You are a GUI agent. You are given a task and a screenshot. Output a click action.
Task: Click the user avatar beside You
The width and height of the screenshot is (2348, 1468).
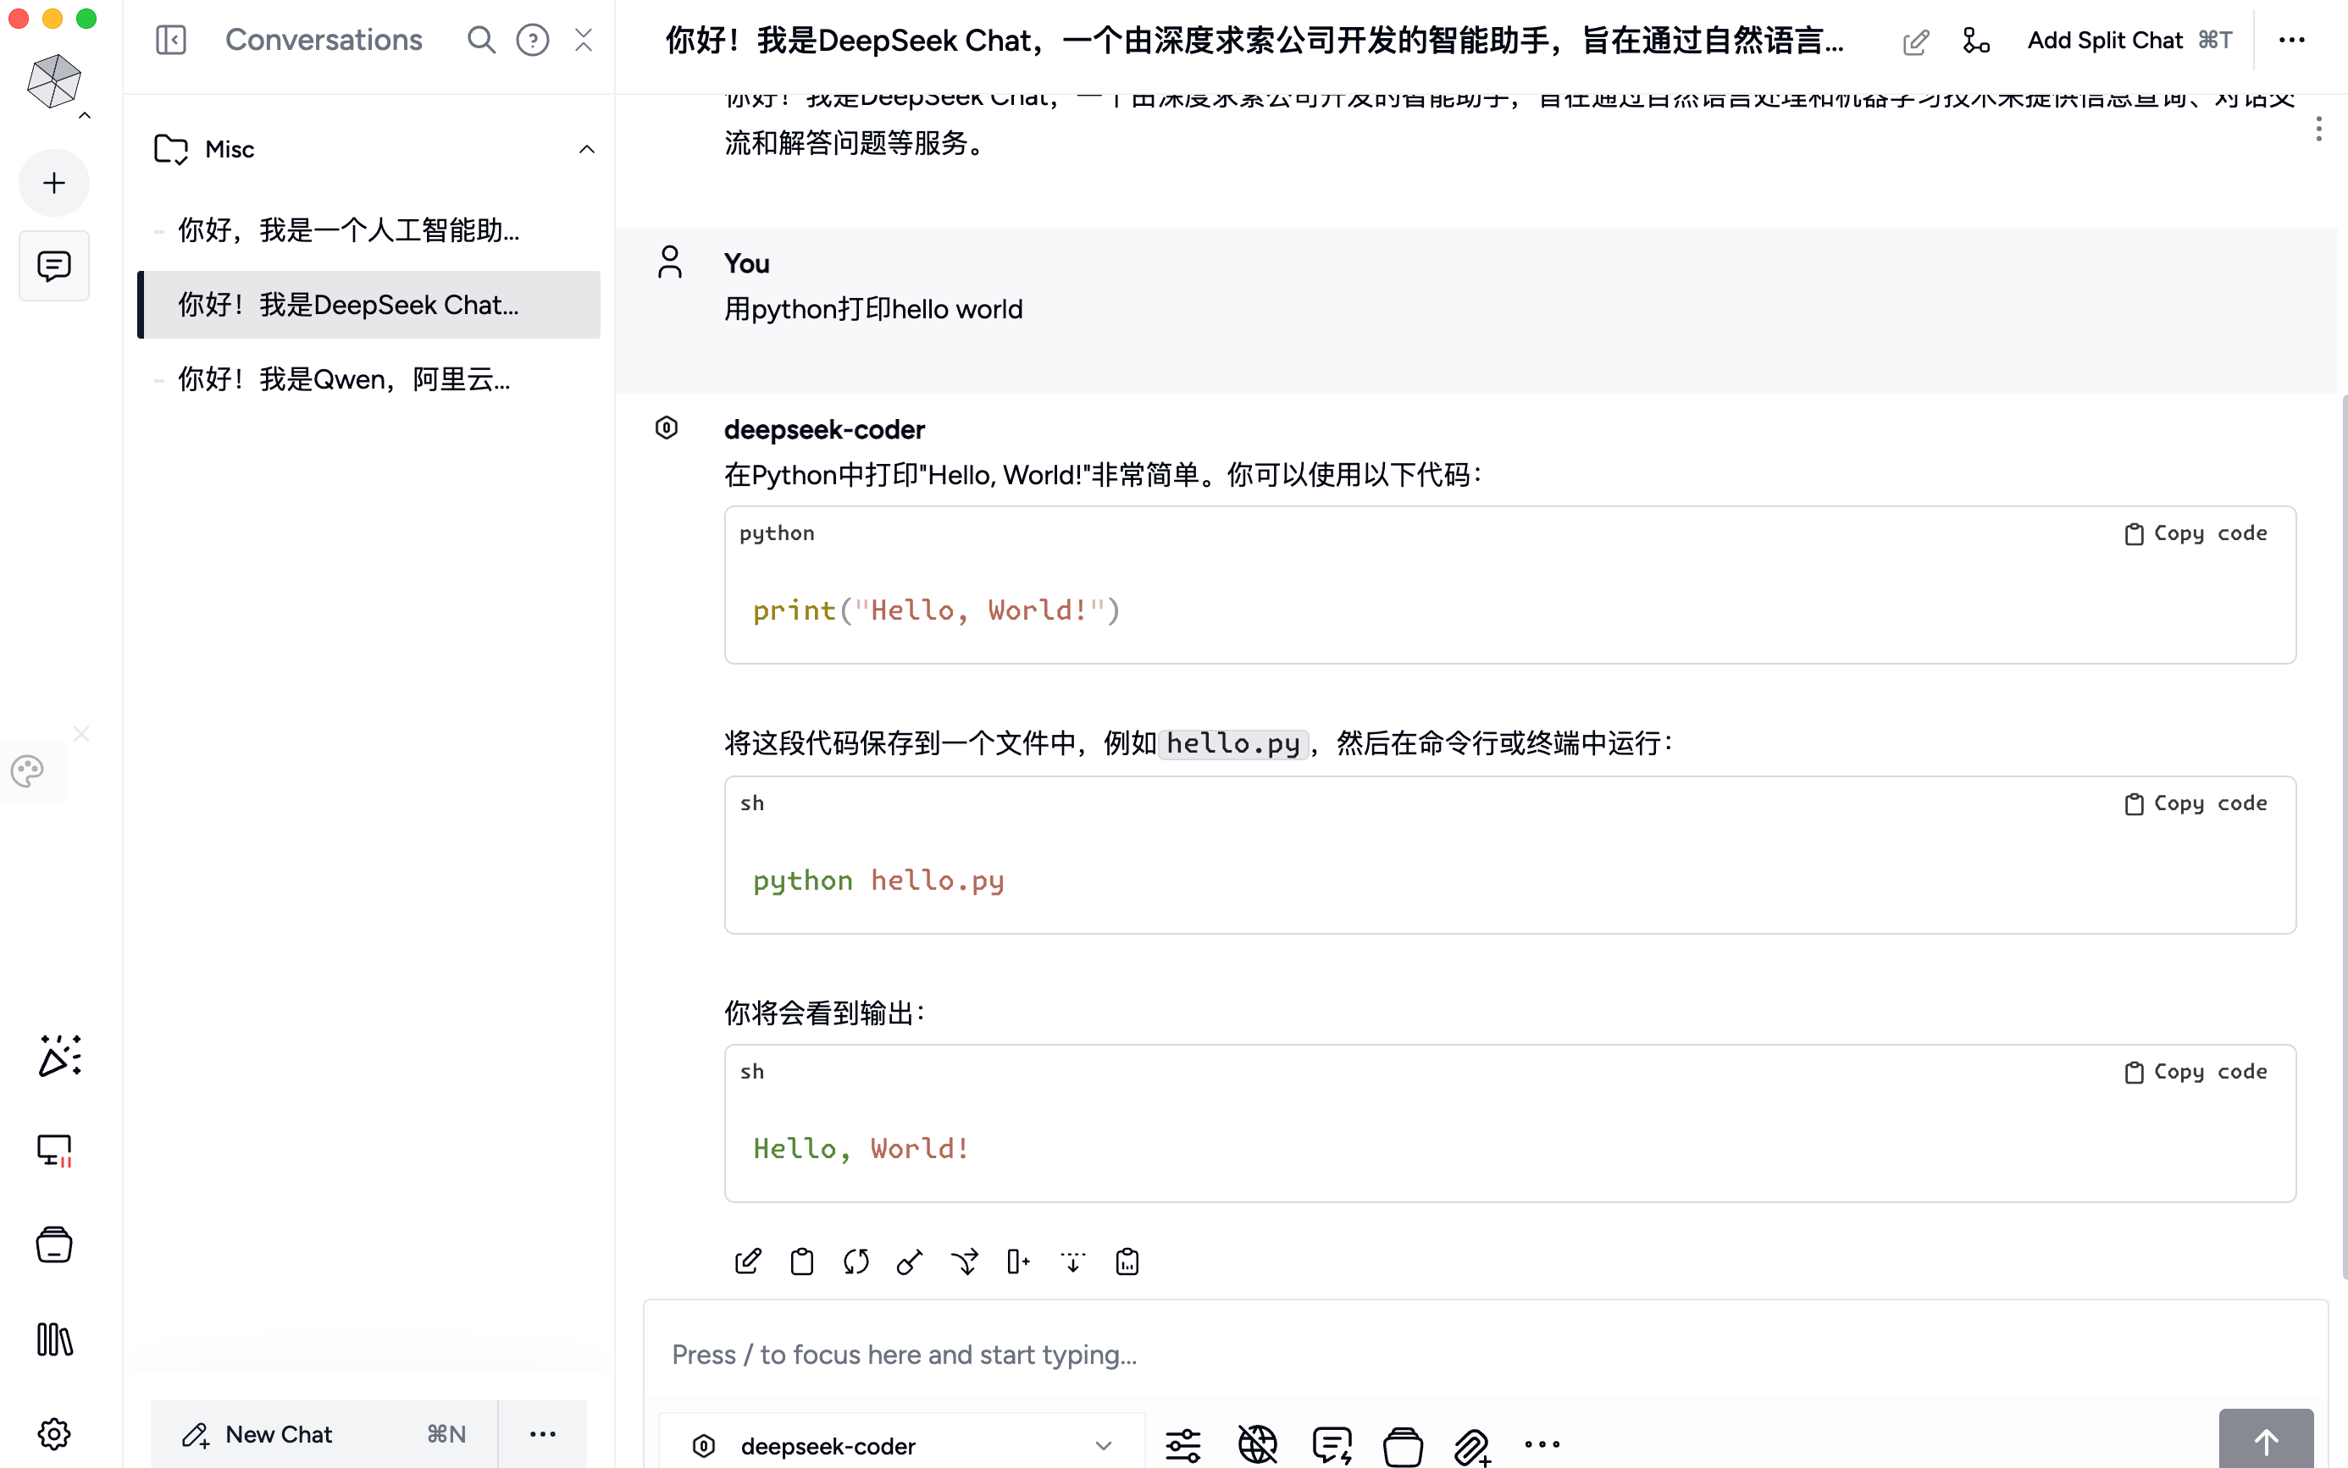click(669, 262)
